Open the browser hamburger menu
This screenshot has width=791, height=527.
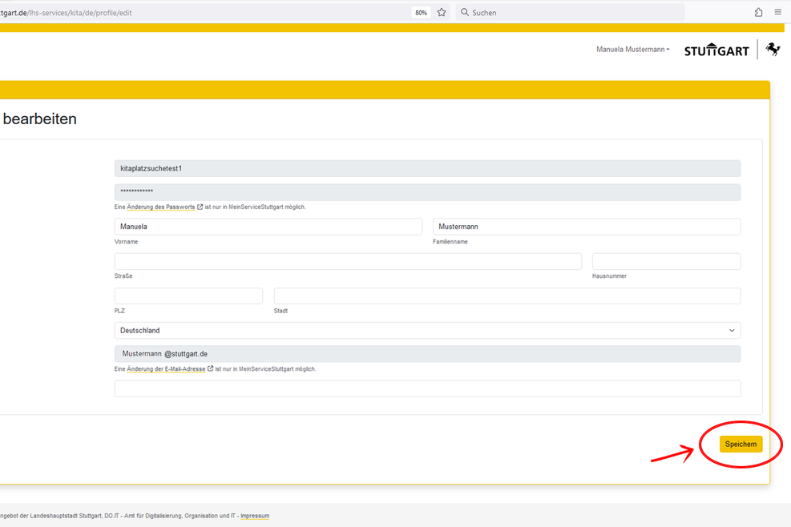click(778, 13)
